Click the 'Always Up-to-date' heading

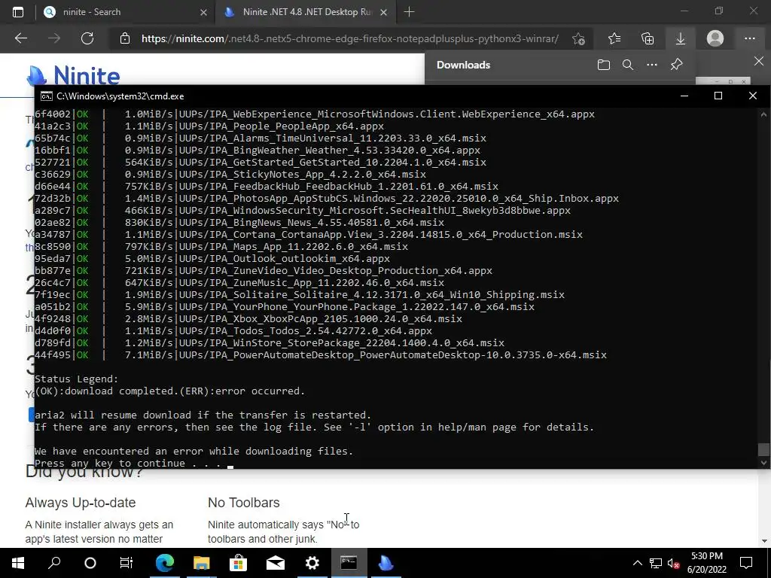click(80, 502)
